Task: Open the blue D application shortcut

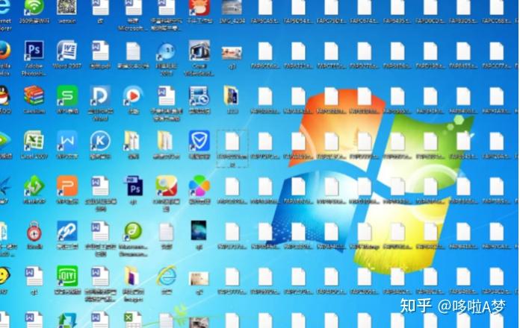Action: tap(100, 95)
